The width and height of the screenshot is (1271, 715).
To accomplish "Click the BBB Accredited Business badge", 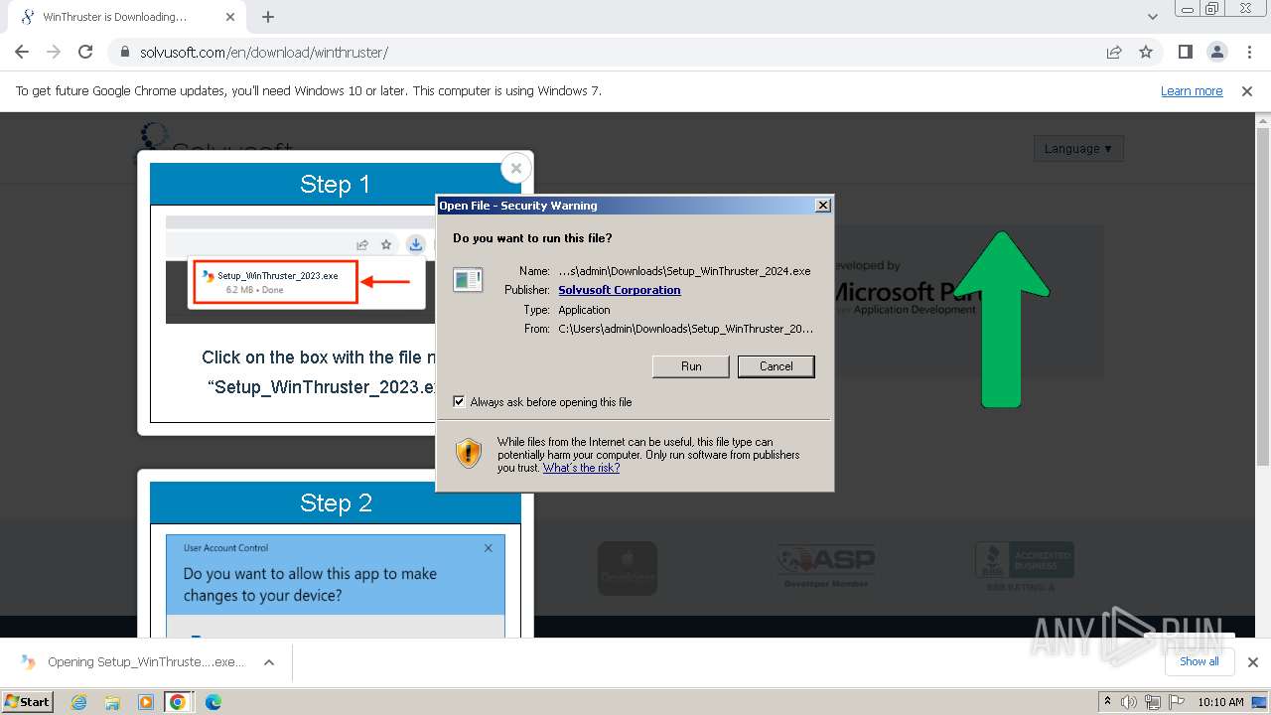I will [1024, 568].
